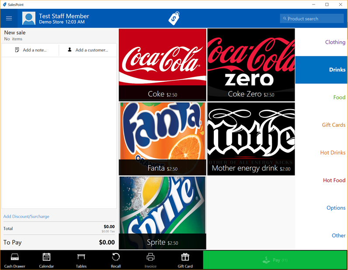Add Sprite to the sale
This screenshot has width=348, height=270.
tap(163, 213)
